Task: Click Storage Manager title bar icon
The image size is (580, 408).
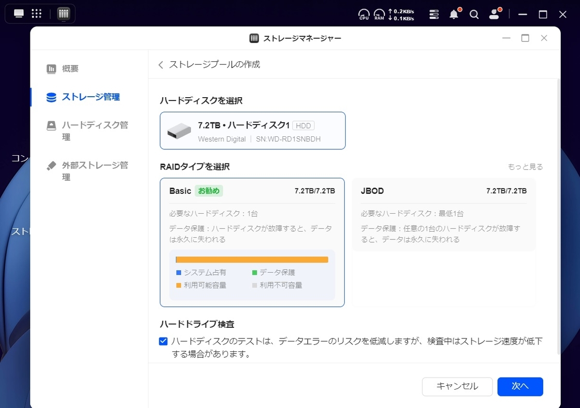Action: (254, 38)
